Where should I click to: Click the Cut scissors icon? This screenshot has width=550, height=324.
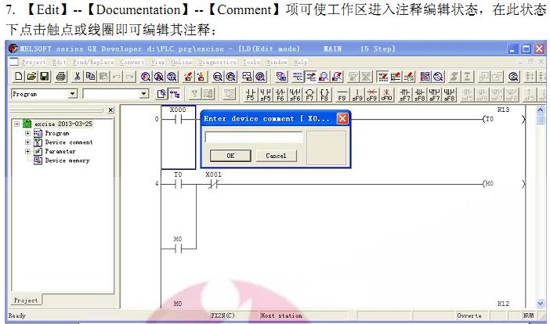[x=79, y=77]
